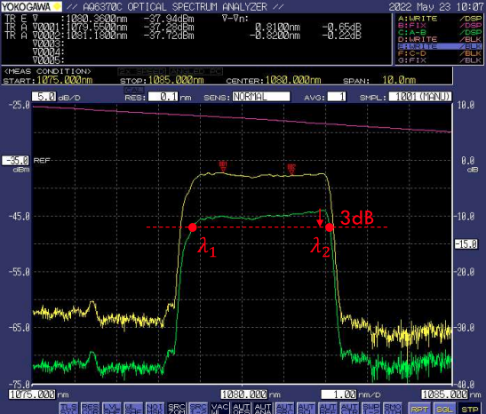Click the SRC 1-2 status indicator

pyautogui.click(x=198, y=408)
